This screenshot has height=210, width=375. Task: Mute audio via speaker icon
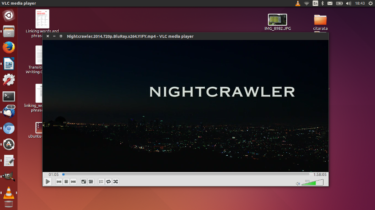click(x=298, y=183)
